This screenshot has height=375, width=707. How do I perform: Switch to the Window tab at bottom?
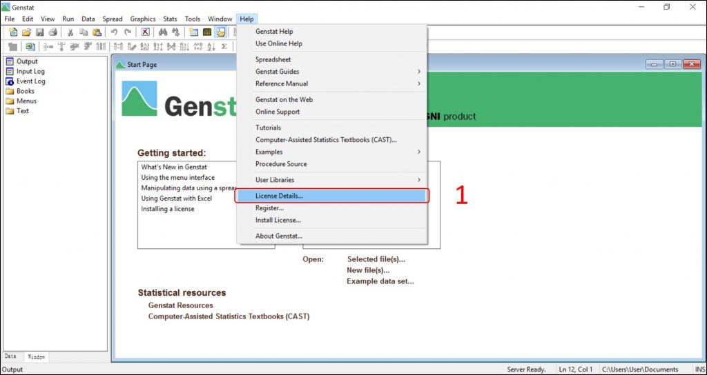tap(36, 357)
